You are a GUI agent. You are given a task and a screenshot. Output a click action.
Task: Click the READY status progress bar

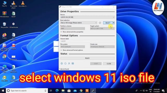[x=87, y=58]
